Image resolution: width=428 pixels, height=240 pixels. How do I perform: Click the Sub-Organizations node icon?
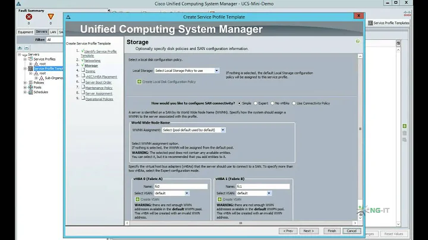41,78
